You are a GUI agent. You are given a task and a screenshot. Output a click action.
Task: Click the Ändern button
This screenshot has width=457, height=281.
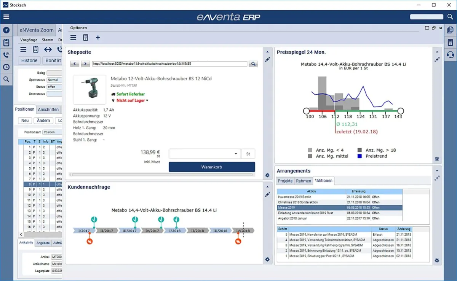pos(43,121)
